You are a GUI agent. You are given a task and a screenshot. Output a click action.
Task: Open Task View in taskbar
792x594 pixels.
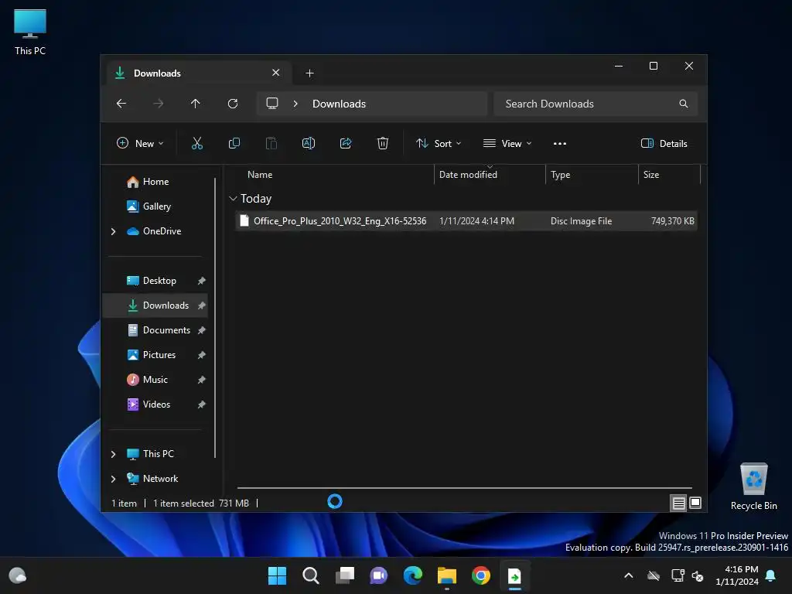click(345, 575)
